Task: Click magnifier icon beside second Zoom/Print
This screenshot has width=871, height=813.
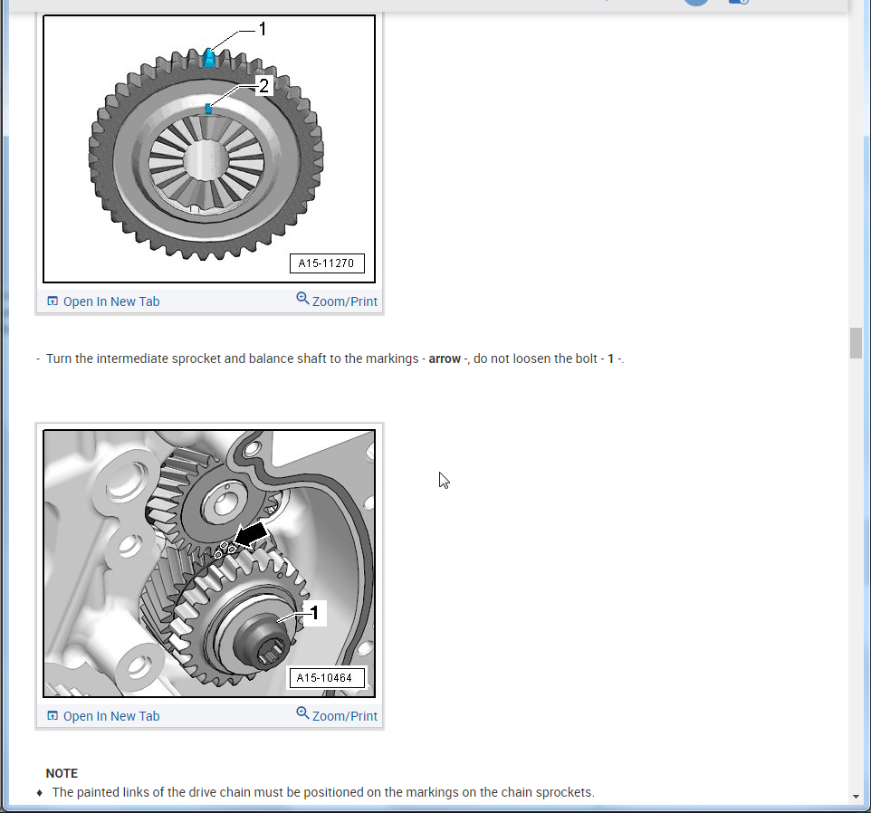Action: pos(302,713)
